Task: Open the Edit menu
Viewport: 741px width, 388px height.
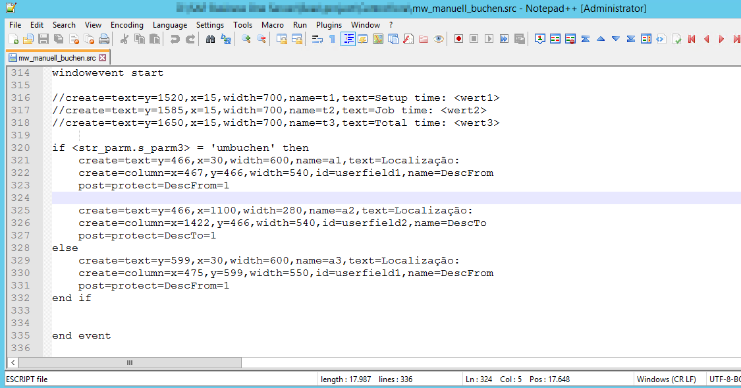Action: 37,25
